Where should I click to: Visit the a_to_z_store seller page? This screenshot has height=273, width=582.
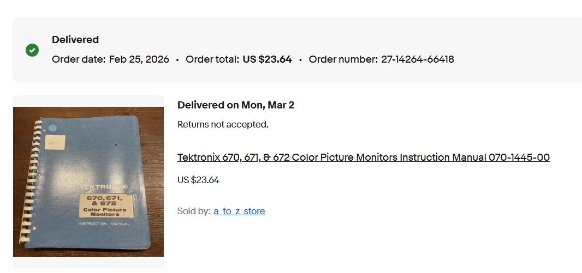point(239,211)
